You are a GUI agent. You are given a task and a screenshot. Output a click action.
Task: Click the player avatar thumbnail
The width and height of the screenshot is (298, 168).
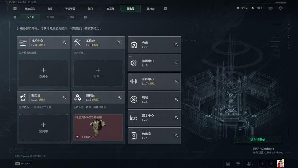pyautogui.click(x=280, y=163)
